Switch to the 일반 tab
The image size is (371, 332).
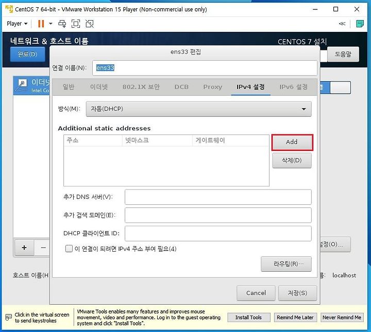click(69, 87)
